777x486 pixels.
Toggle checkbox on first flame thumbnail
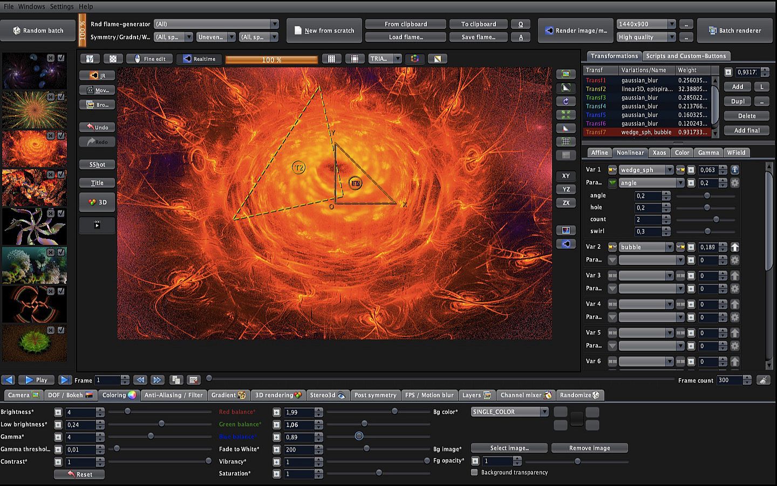coord(61,58)
